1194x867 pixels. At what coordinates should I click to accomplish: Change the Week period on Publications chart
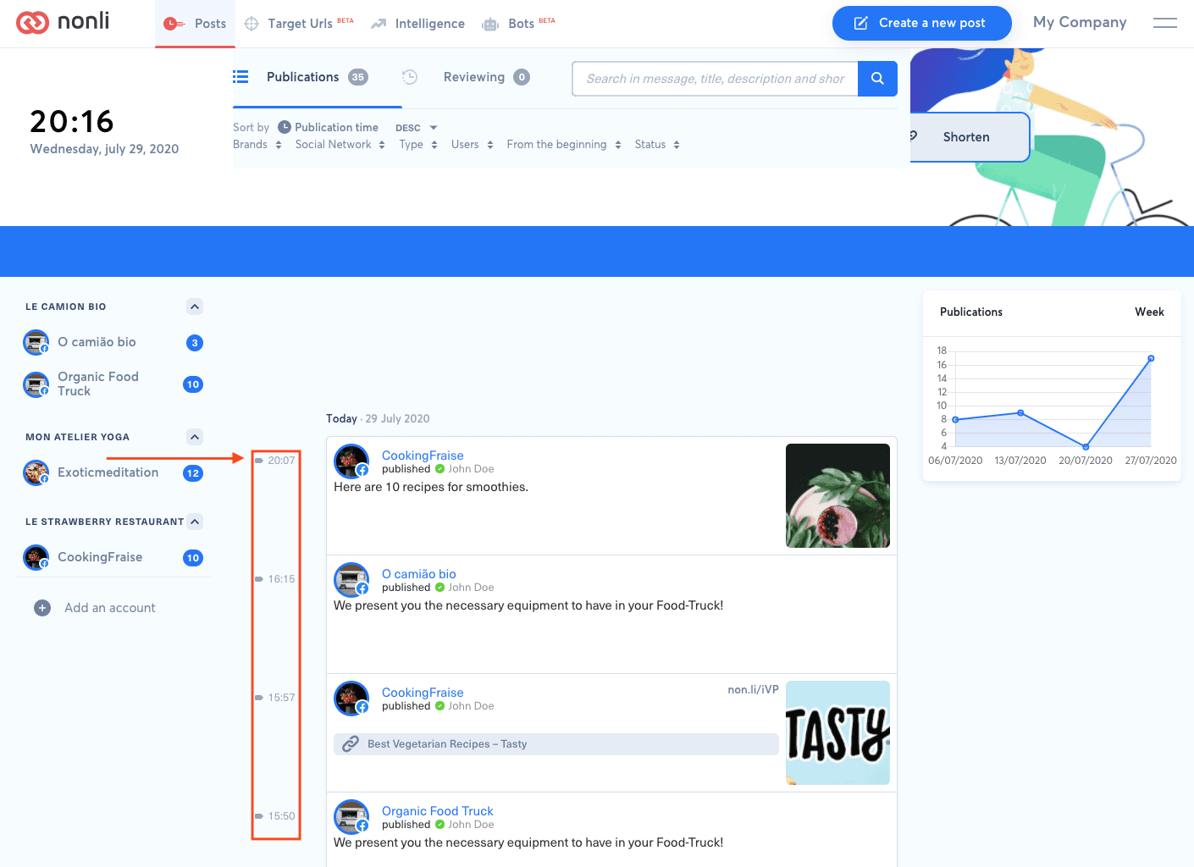click(1149, 312)
